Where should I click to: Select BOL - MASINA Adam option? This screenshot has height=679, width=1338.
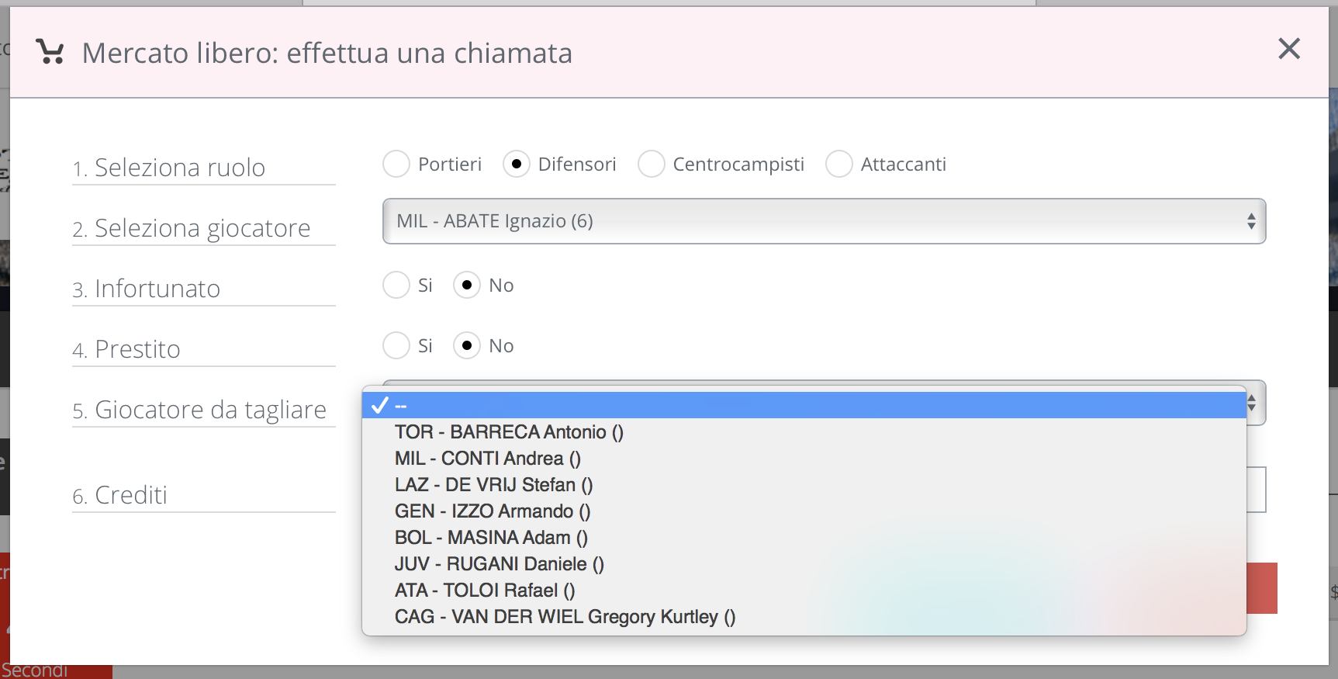click(x=491, y=538)
